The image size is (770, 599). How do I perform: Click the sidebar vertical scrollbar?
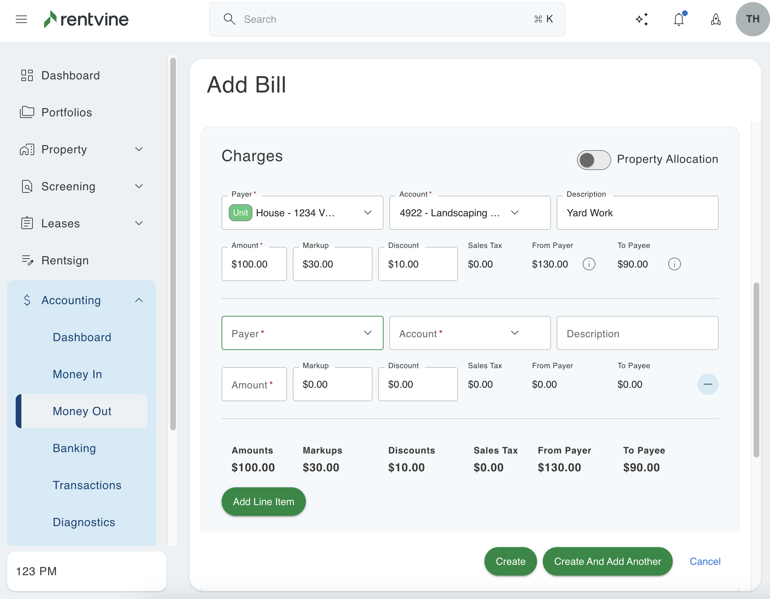(173, 244)
